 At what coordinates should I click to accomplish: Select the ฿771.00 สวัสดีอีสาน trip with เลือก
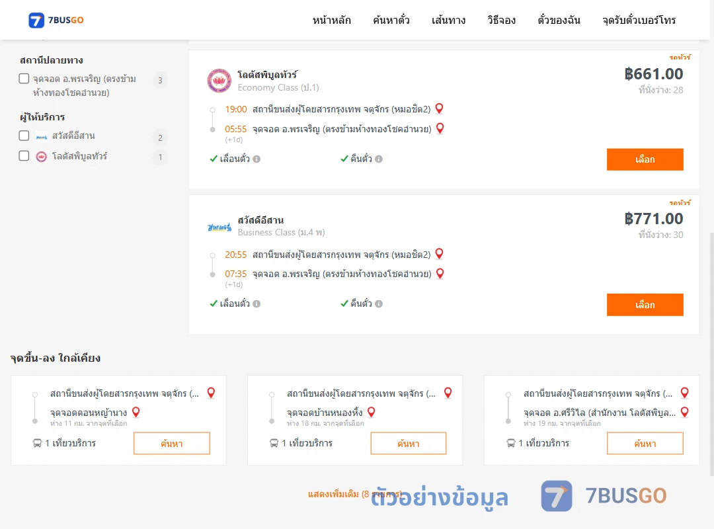point(645,305)
